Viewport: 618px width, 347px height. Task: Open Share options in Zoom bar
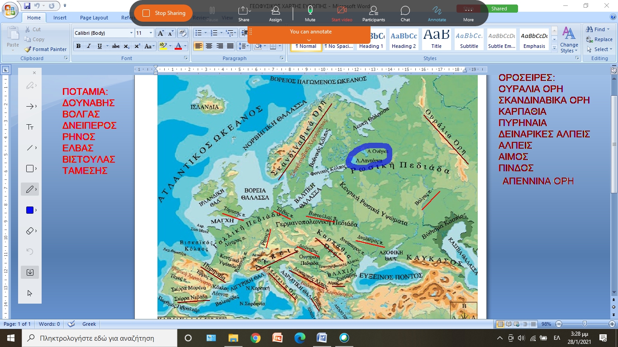coord(244,14)
